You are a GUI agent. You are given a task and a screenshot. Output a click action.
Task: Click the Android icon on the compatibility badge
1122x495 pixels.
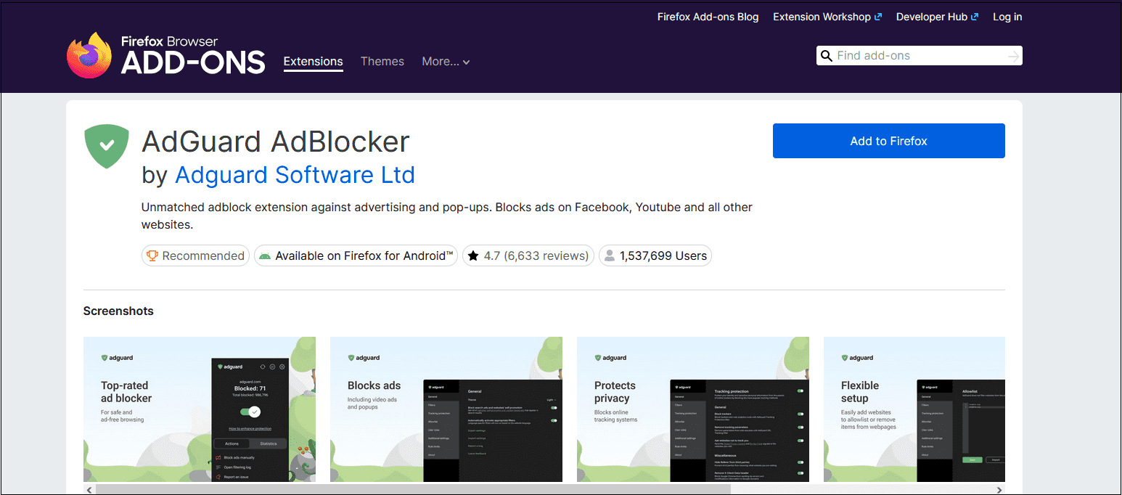[266, 255]
